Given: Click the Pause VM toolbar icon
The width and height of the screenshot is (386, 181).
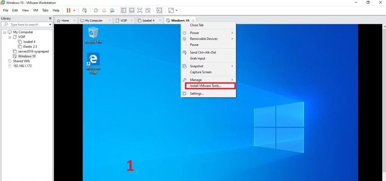Looking at the screenshot, I should (68, 10).
